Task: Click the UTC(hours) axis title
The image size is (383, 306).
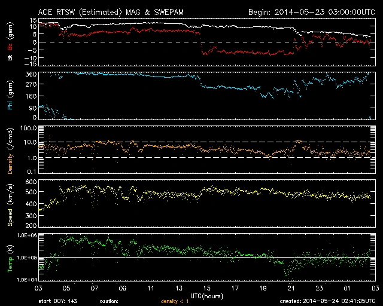Action: pyautogui.click(x=207, y=295)
